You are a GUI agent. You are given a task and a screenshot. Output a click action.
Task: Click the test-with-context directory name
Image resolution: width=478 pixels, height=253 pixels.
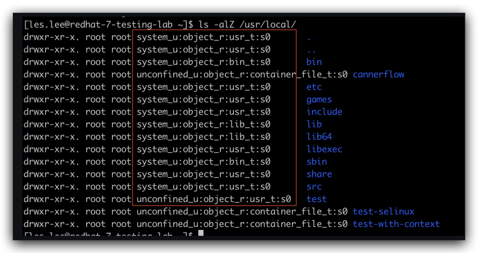(x=396, y=224)
